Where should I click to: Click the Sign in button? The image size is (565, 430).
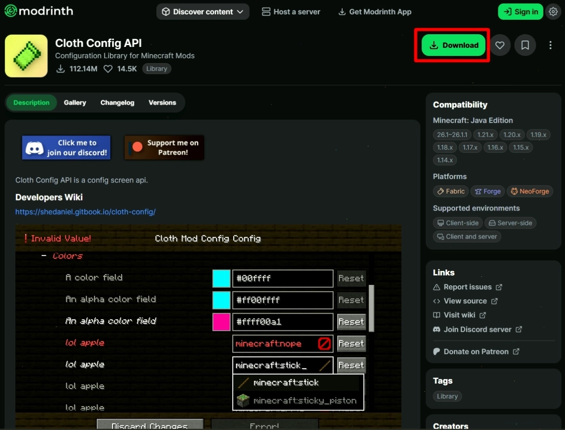(520, 12)
